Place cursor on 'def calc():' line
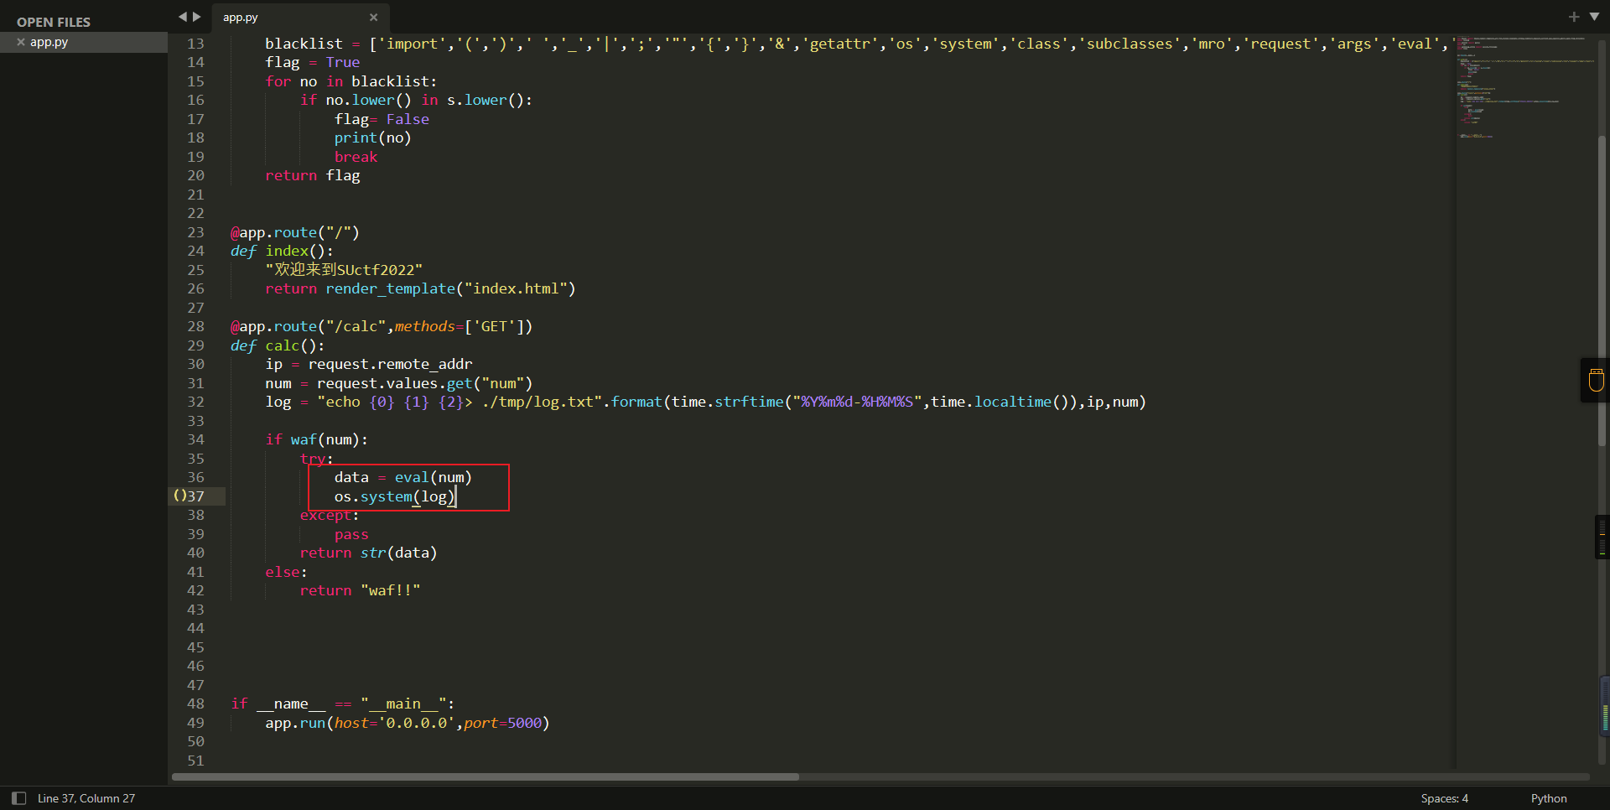 pos(278,345)
